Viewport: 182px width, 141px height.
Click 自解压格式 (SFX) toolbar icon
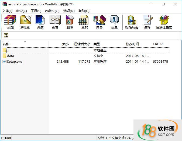(164, 22)
